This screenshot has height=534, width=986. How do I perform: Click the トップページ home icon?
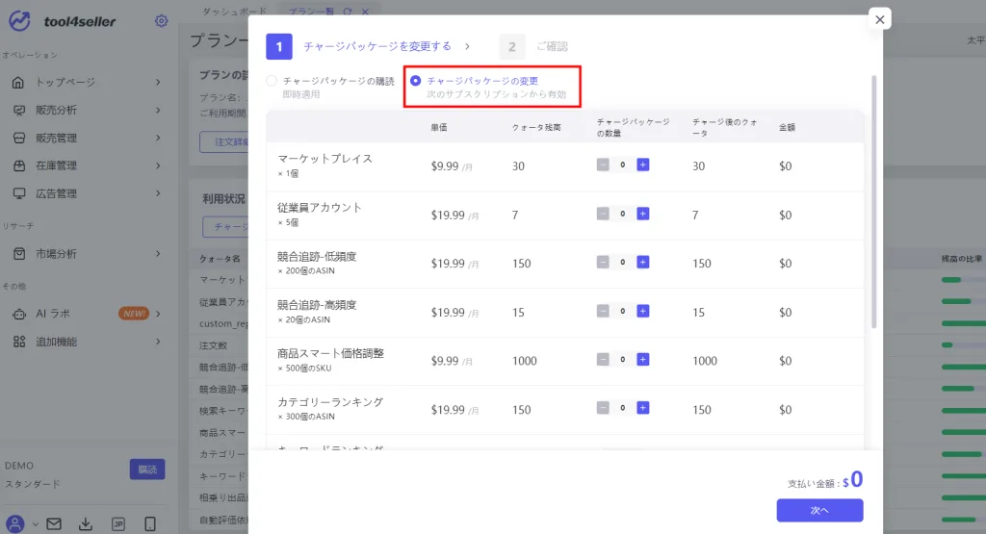(x=19, y=83)
